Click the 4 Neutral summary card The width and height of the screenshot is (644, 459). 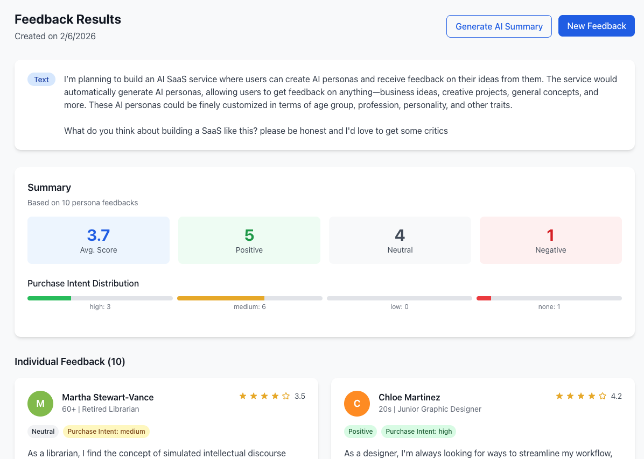(400, 240)
